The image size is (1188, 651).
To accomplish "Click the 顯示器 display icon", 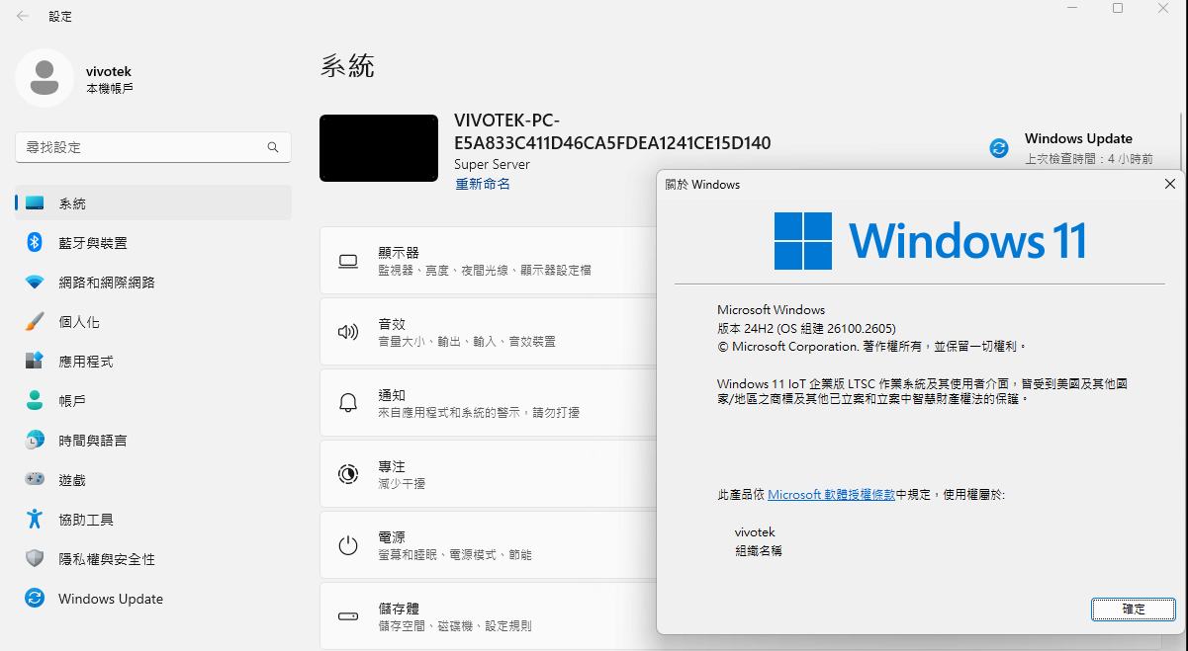I will 348,262.
